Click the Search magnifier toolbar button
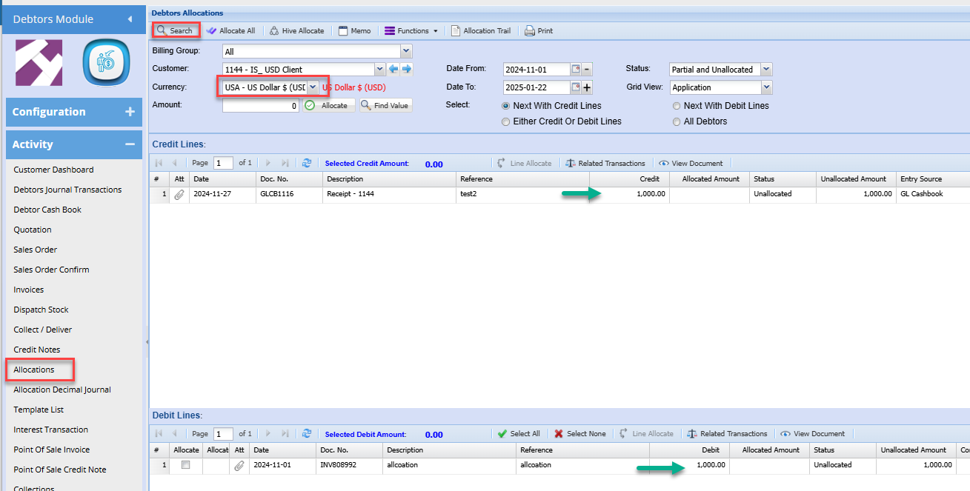The width and height of the screenshot is (970, 491). coord(175,30)
